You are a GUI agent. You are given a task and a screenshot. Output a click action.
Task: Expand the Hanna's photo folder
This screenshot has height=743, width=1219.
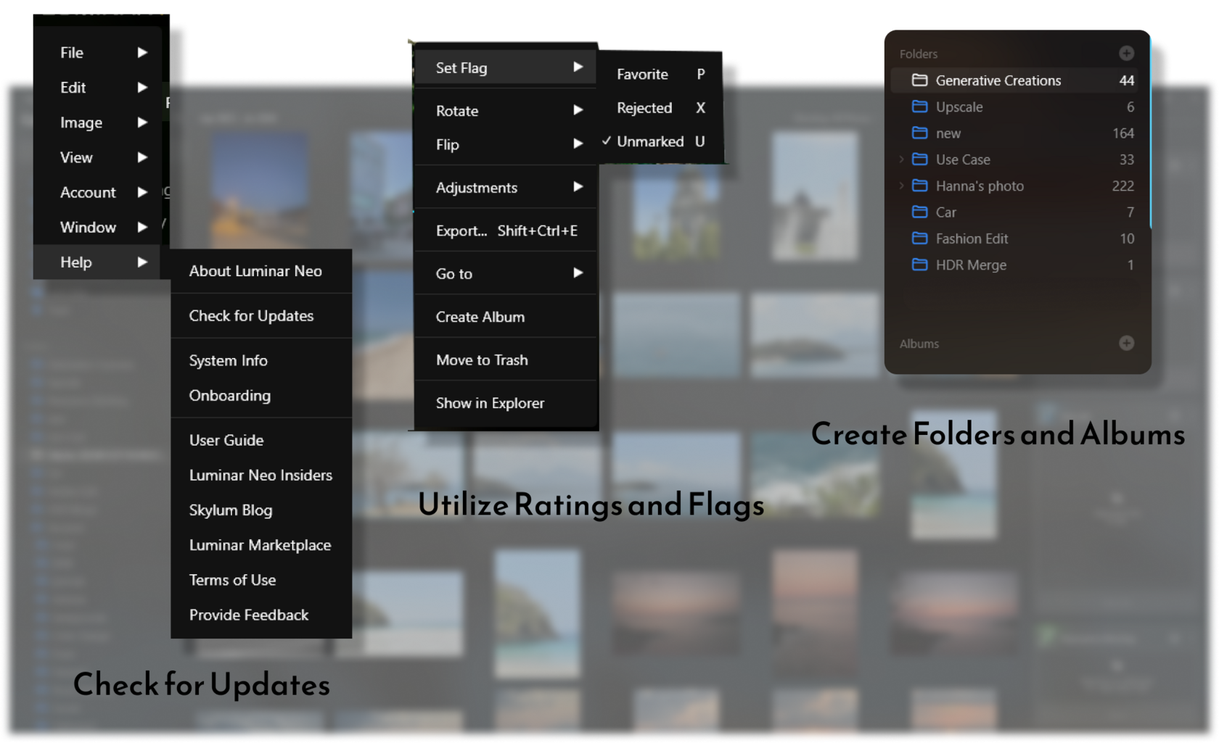point(902,186)
